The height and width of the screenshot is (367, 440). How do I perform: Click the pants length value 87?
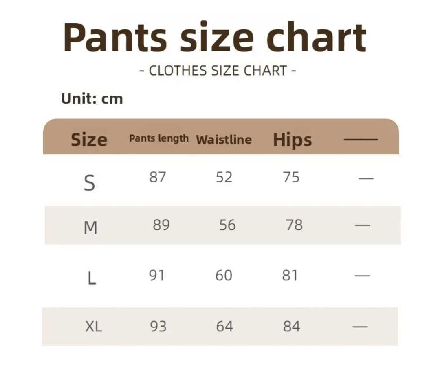[x=157, y=178]
